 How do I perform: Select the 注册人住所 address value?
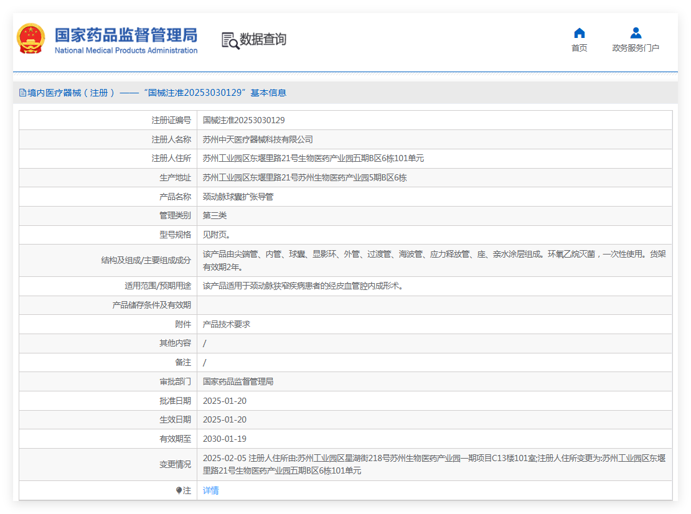pyautogui.click(x=313, y=158)
